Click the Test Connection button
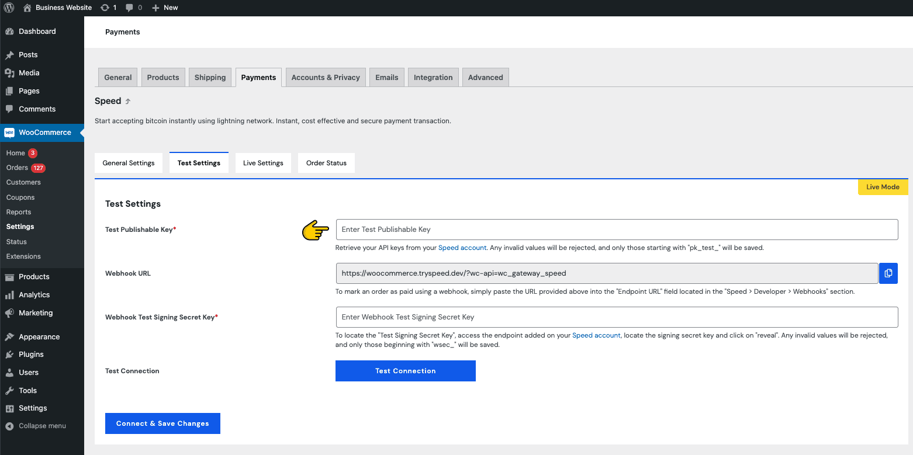913x455 pixels. [406, 371]
